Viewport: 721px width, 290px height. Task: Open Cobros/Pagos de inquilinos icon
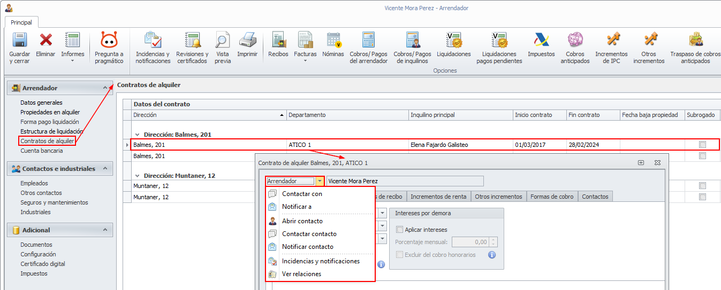(412, 40)
